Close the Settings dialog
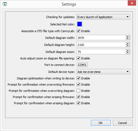This screenshot has width=138, height=131. click(132, 3)
